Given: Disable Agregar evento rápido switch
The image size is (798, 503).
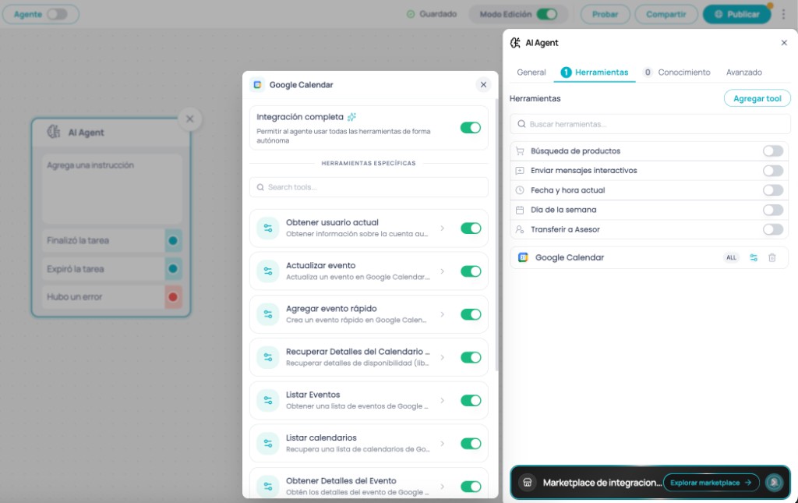Looking at the screenshot, I should point(471,314).
